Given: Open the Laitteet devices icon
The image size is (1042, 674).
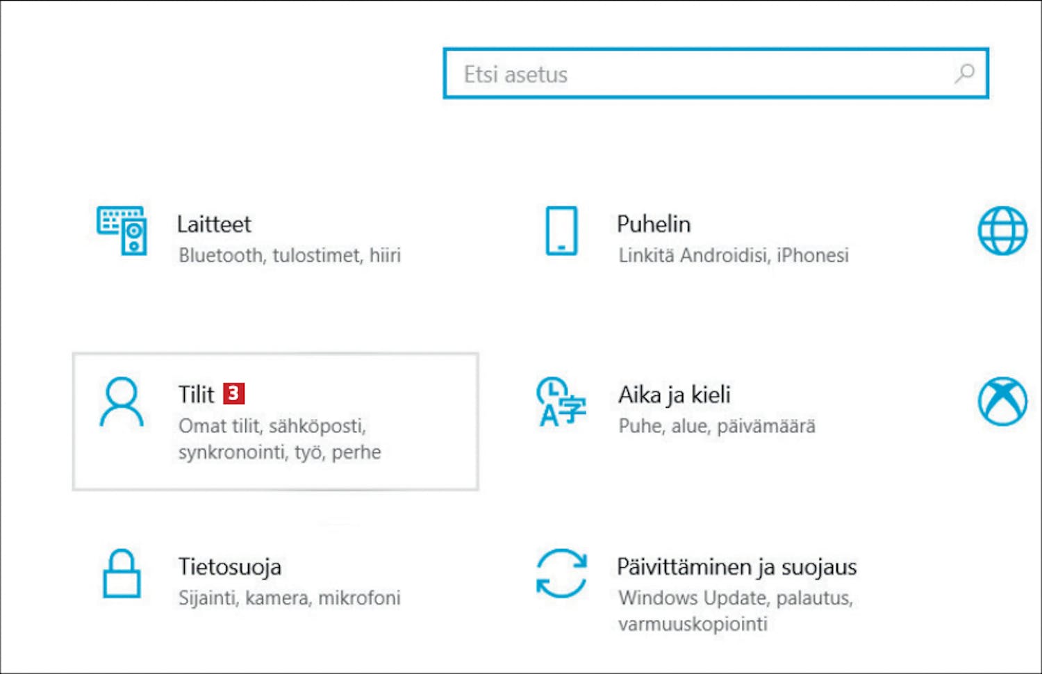Looking at the screenshot, I should [122, 231].
